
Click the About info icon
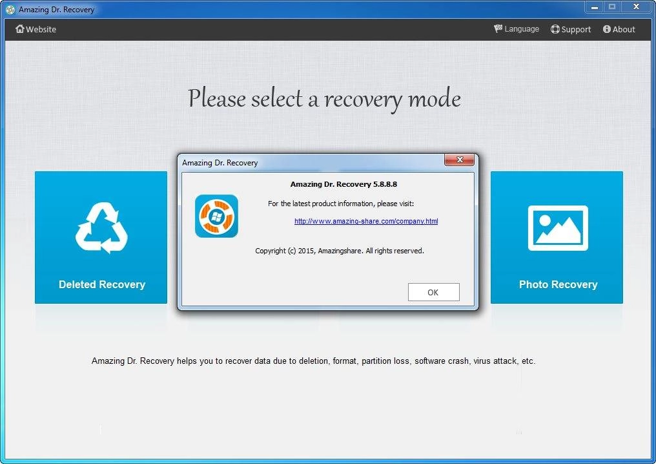pos(607,29)
